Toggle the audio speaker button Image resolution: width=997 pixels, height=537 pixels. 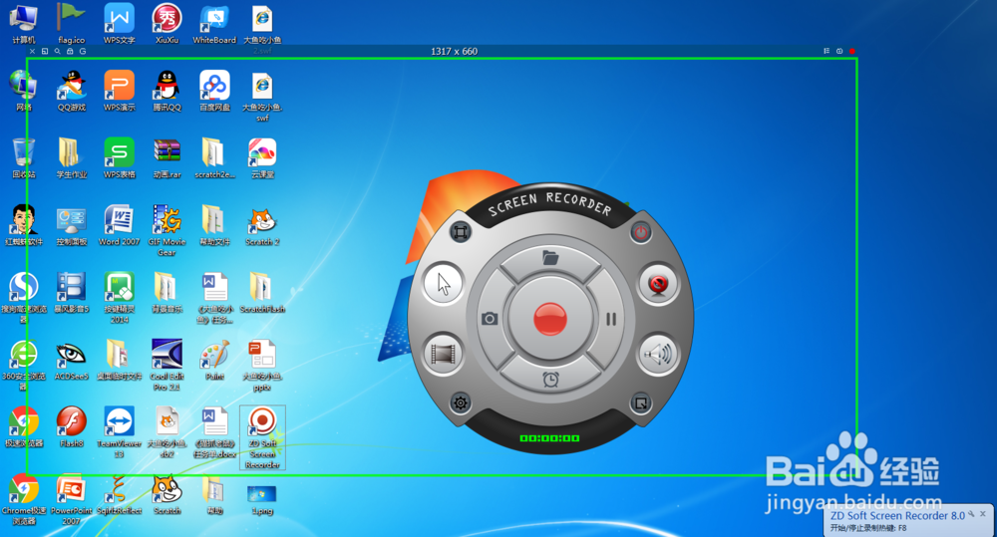(x=657, y=354)
